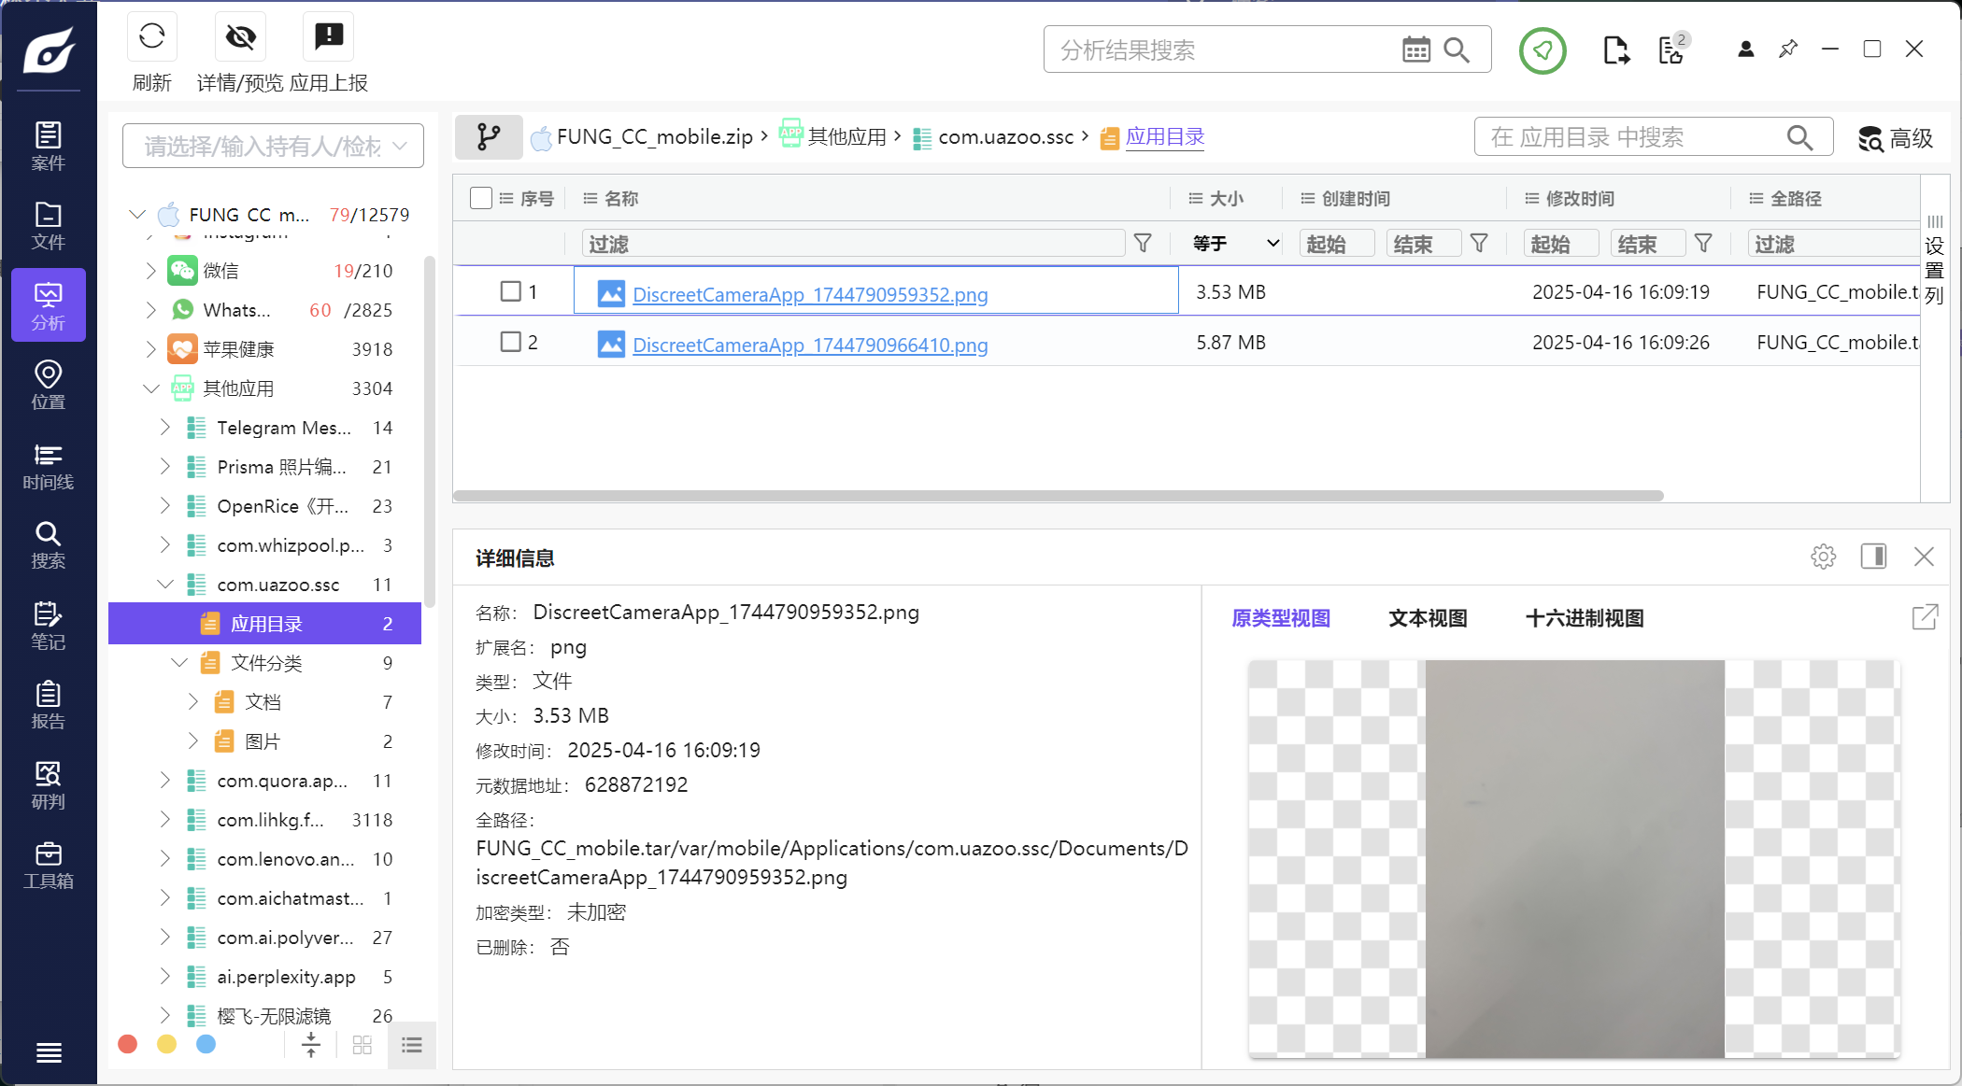Toggle the select-all header checkbox
This screenshot has height=1086, width=1962.
click(481, 198)
